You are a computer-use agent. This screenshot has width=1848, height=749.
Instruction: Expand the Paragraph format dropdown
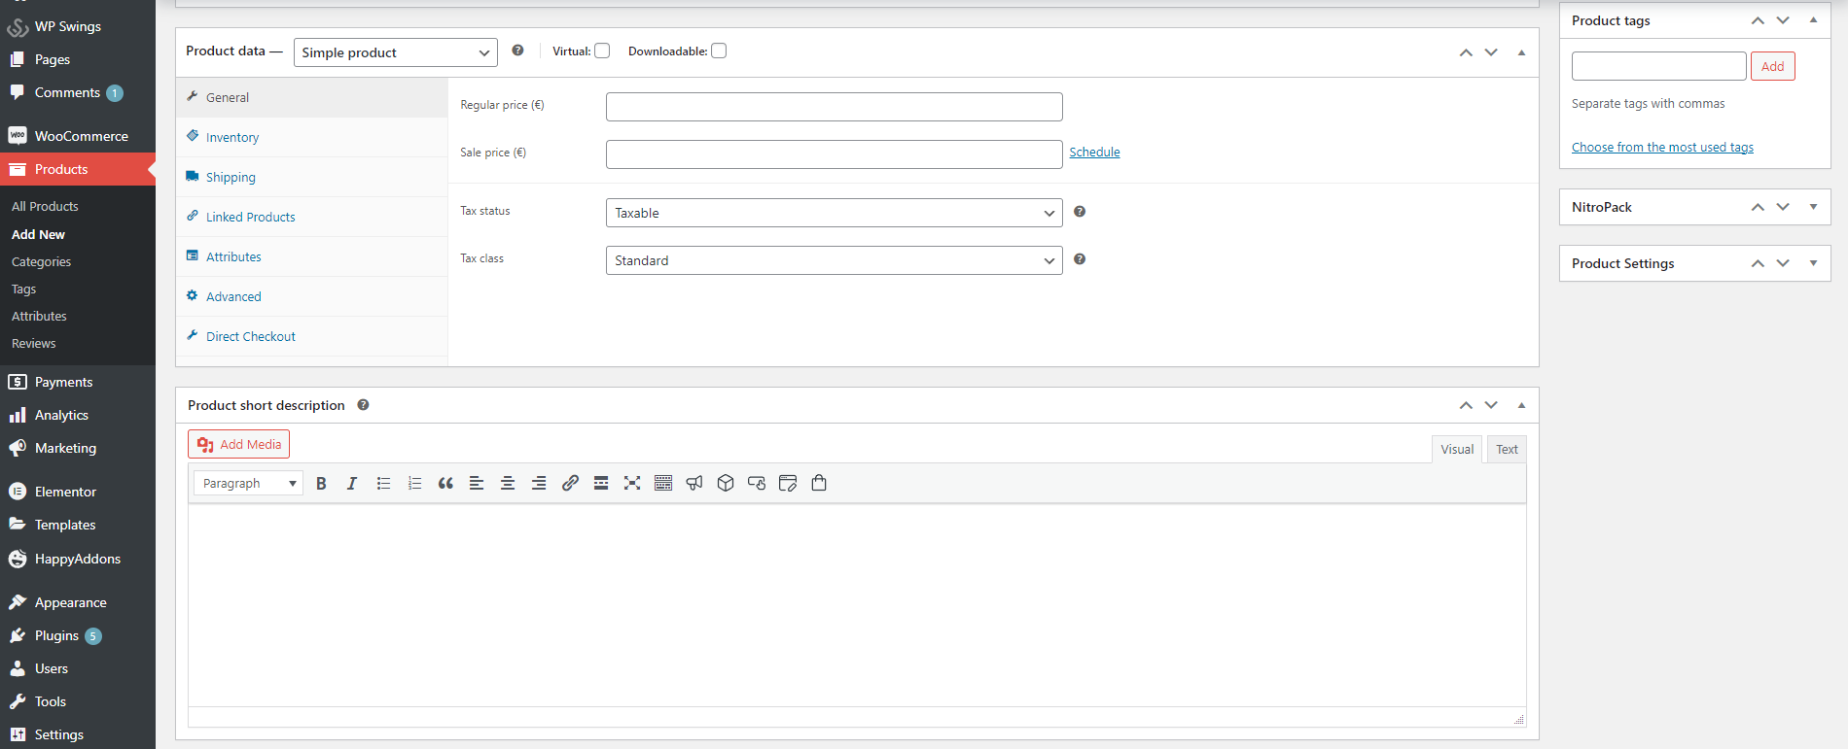coord(248,484)
